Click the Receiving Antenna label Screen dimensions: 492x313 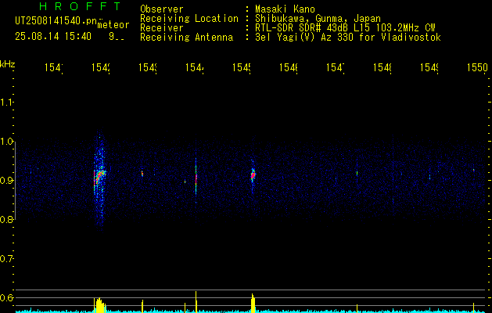[187, 38]
